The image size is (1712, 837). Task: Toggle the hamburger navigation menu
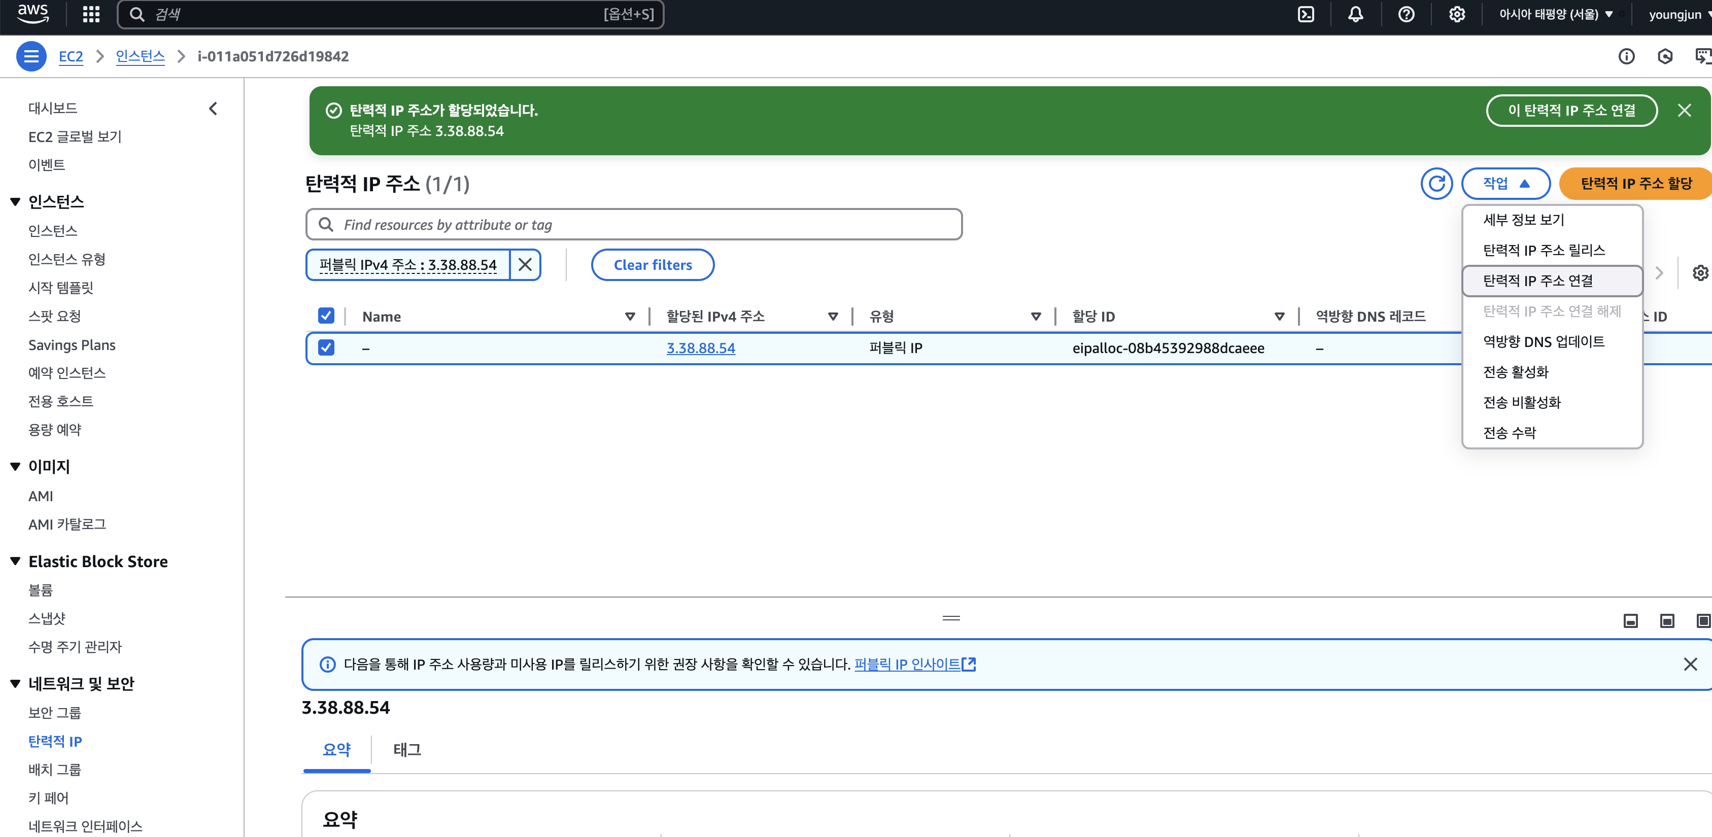point(30,56)
